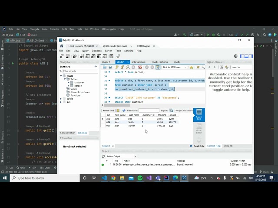Click the open SQL script toolbar icon
The image size is (278, 208).
pos(68,56)
